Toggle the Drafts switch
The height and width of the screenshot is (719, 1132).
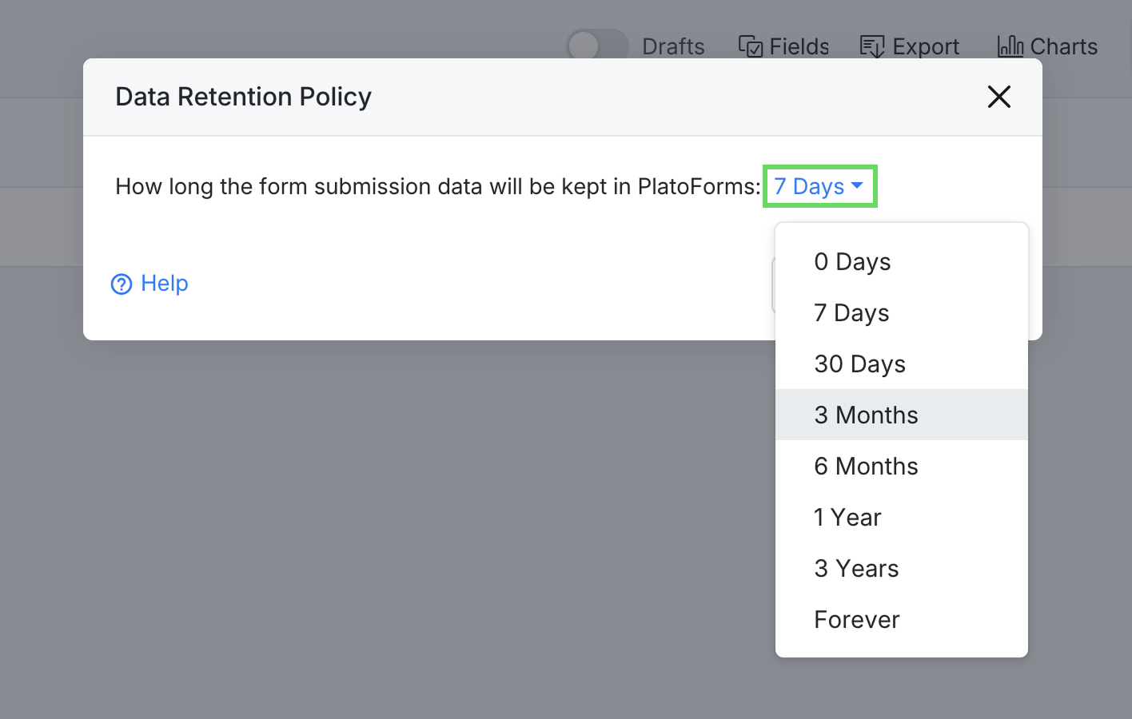point(597,46)
